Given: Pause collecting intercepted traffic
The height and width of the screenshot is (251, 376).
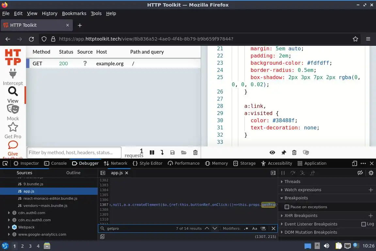Looking at the screenshot, I should tap(152, 153).
